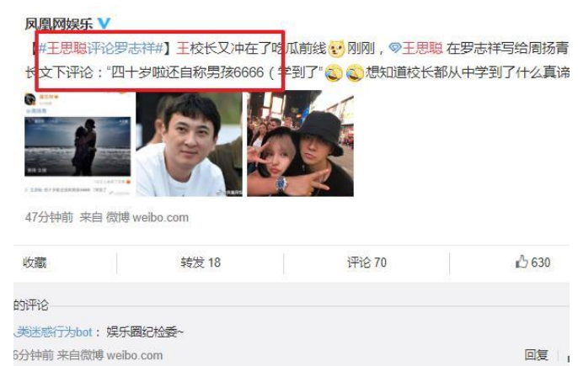Click 收藏 to favorite the post
The width and height of the screenshot is (578, 366).
[x=35, y=263]
